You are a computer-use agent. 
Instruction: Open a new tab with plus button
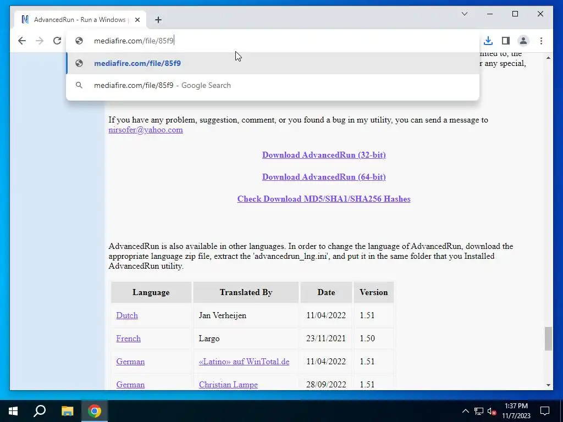pos(158,20)
